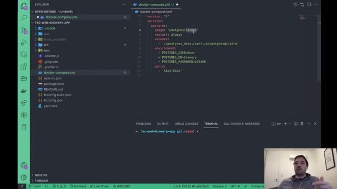Click the open changes icon in editor toolbar
The image size is (337, 189).
point(302,5)
